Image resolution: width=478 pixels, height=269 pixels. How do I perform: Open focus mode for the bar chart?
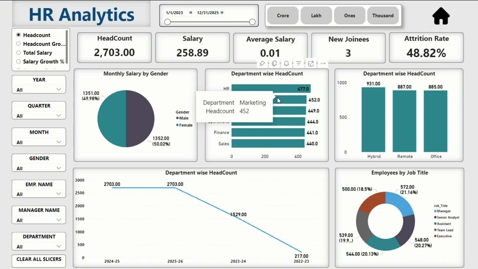click(x=311, y=64)
